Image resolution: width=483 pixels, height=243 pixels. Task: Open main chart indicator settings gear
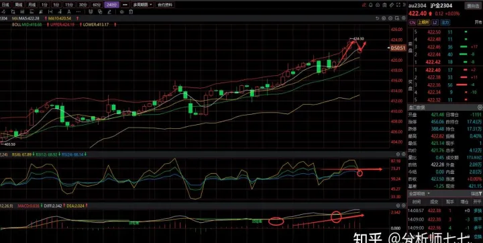(404, 19)
